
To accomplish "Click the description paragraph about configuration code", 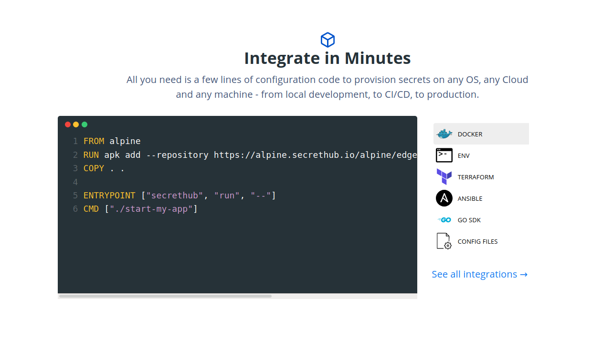I will (328, 87).
